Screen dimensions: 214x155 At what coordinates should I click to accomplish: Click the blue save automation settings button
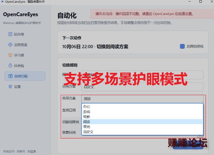(x=188, y=145)
